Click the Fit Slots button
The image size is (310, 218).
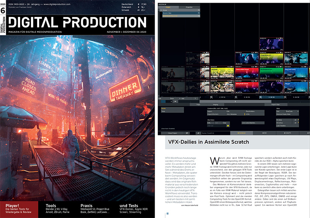click(x=284, y=120)
